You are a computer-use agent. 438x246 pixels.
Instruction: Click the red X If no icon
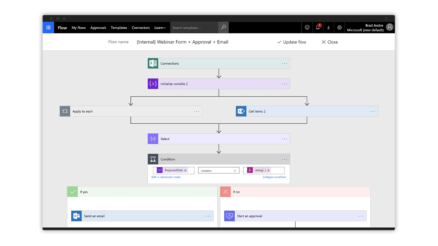pyautogui.click(x=226, y=192)
